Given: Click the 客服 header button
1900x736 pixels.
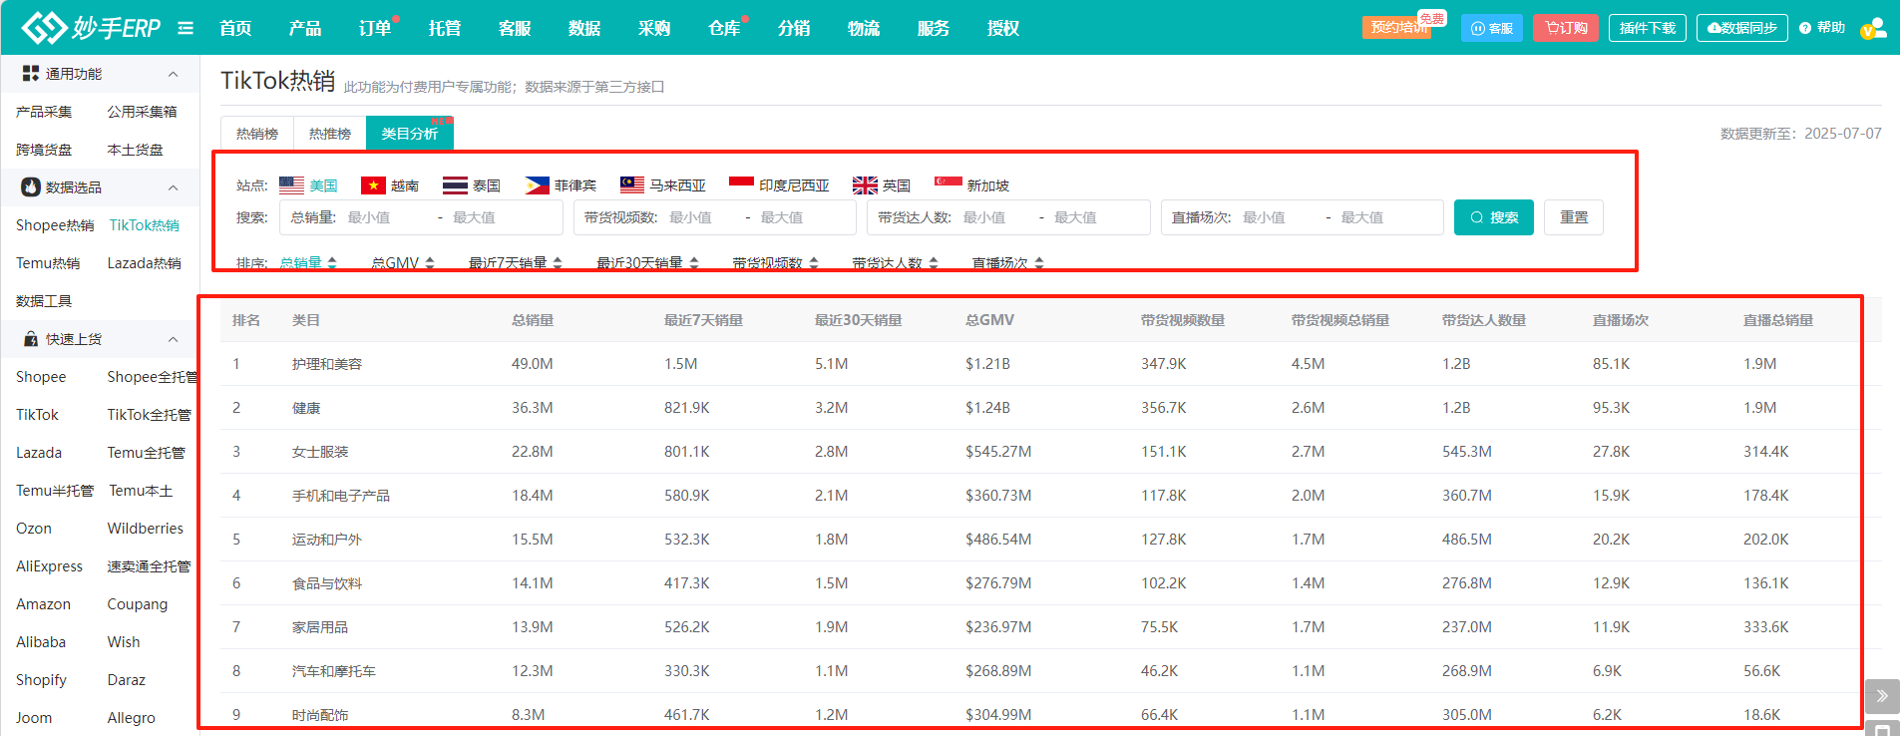Looking at the screenshot, I should pos(1492,28).
